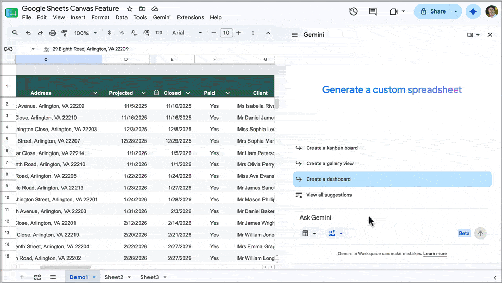The height and width of the screenshot is (283, 502).
Task: Redo the last action
Action: click(x=40, y=33)
